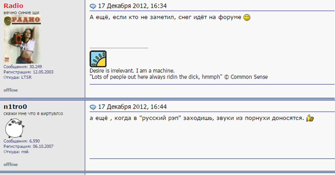Screen dimensions: 335x175
Task: Click the 'скажи мне что я виртуал:о' user title
Action: (31, 114)
